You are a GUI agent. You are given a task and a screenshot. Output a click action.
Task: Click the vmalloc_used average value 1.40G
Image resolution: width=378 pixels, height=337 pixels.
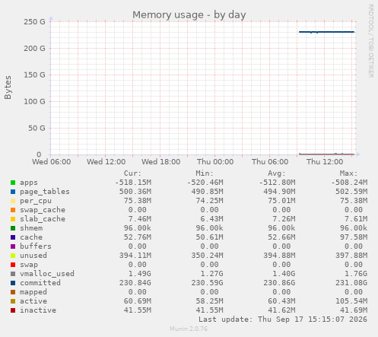284,274
